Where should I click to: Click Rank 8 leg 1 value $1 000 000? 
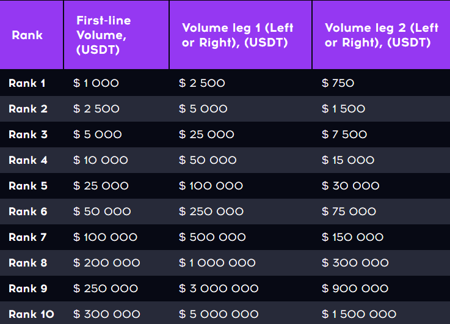217,263
